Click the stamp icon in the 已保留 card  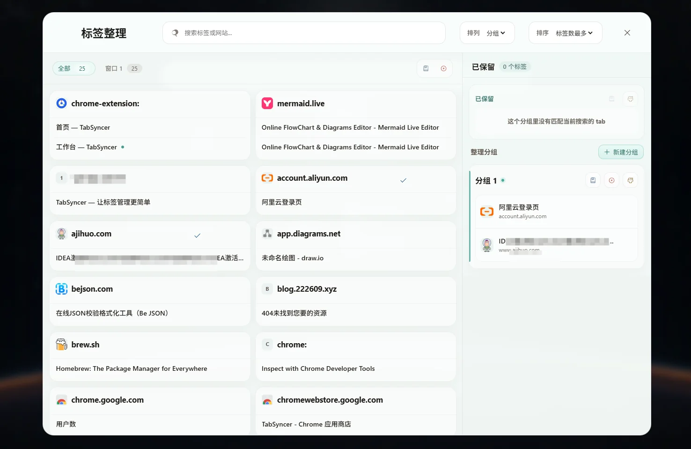(630, 99)
